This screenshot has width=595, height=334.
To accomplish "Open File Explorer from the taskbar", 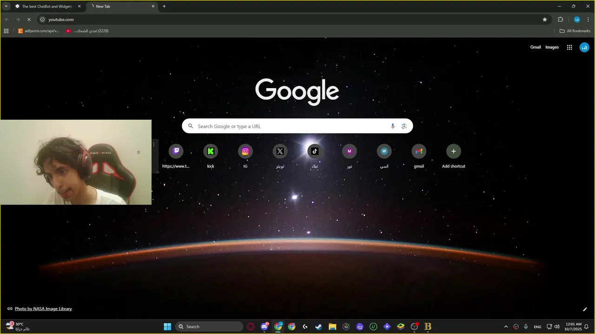I will [332, 327].
